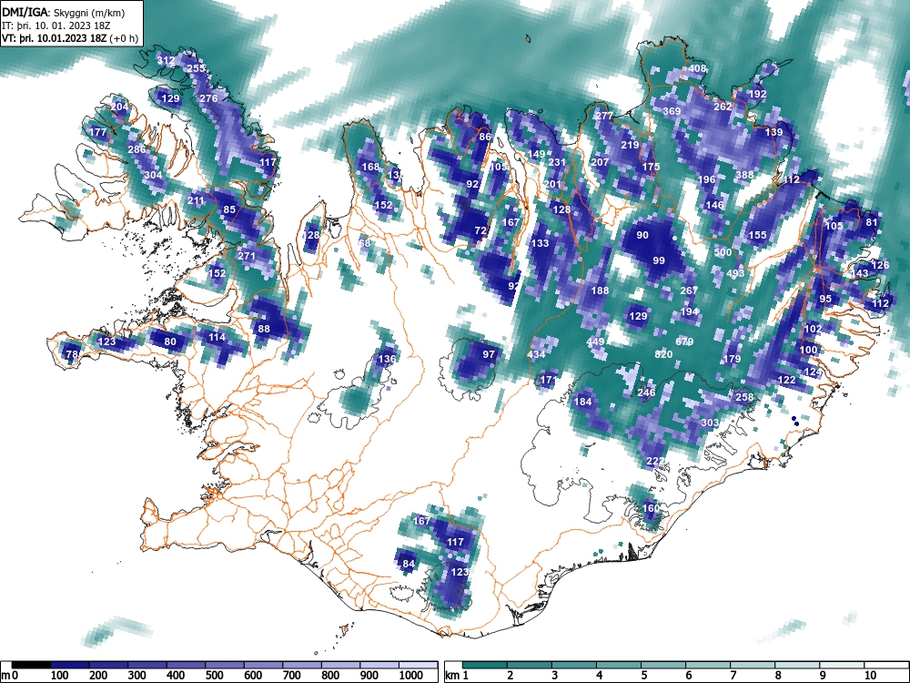Click the palest swatch between km 9 and 10

(x=843, y=665)
